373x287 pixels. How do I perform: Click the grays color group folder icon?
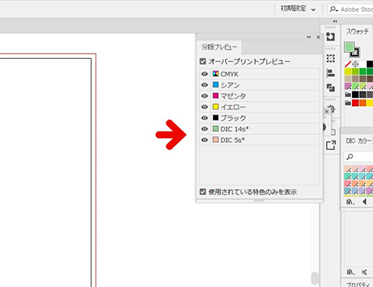point(348,95)
